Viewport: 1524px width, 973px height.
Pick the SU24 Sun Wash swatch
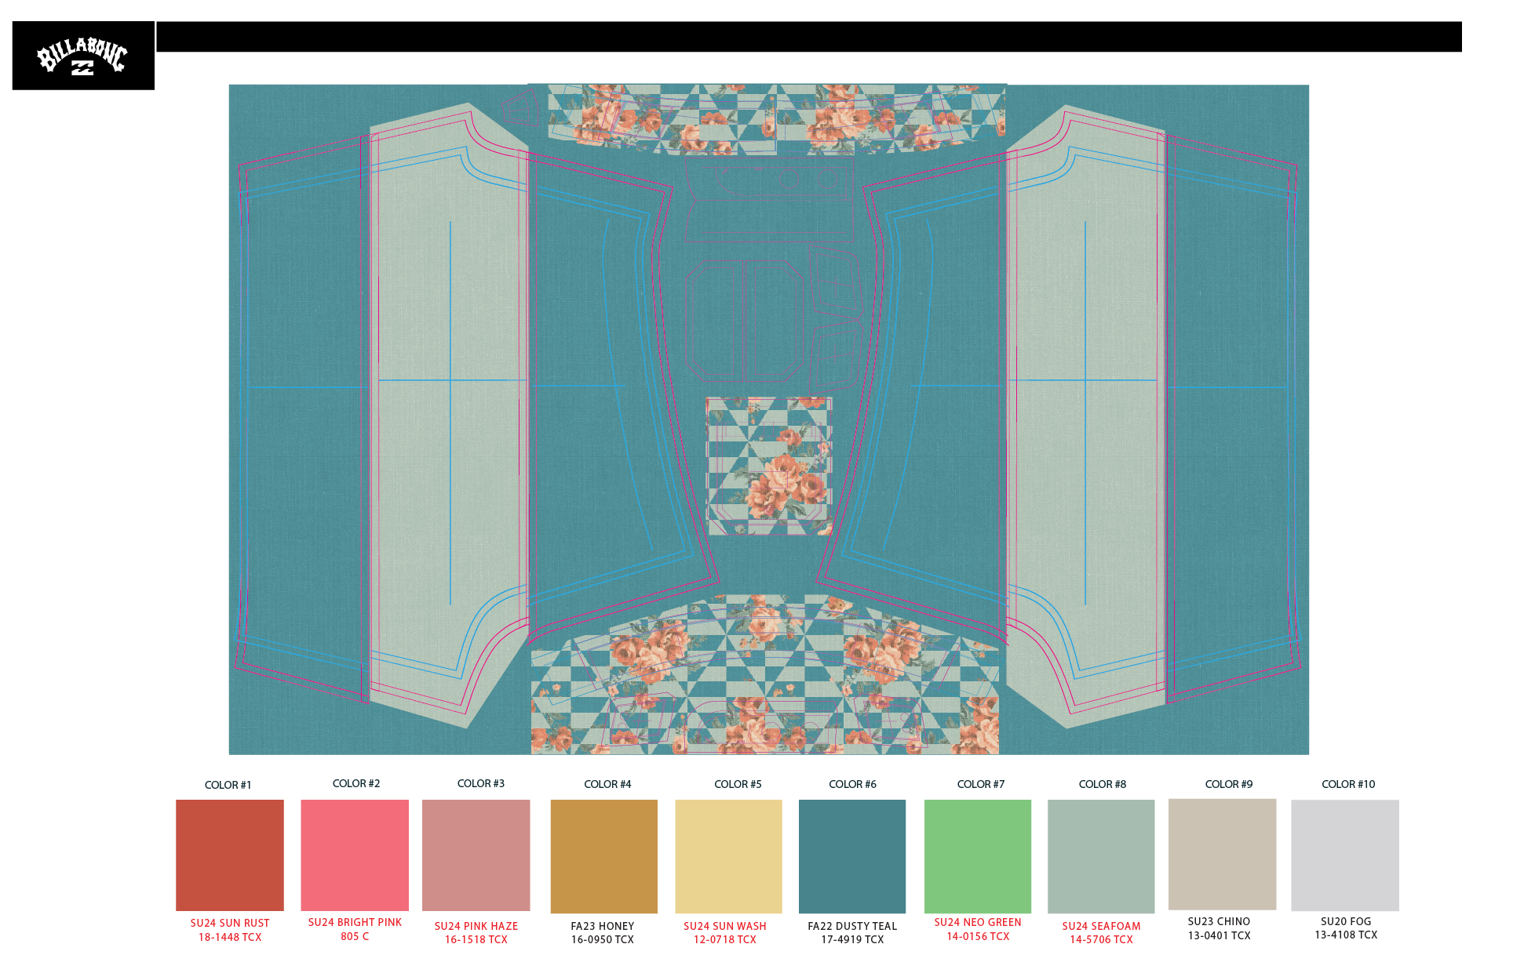pyautogui.click(x=728, y=856)
